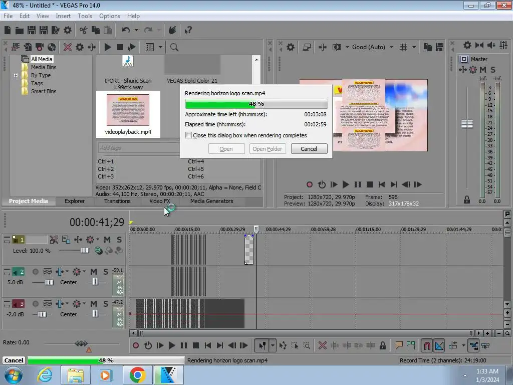Copy preview snapshot to clipboard icon
The height and width of the screenshot is (385, 513).
click(428, 47)
